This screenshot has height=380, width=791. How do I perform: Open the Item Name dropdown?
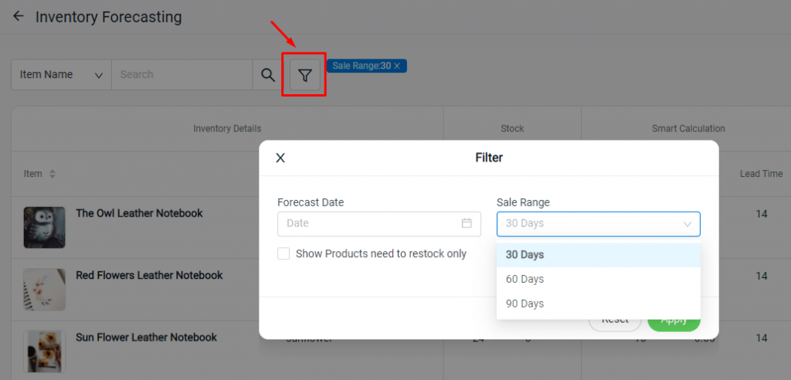[x=61, y=75]
